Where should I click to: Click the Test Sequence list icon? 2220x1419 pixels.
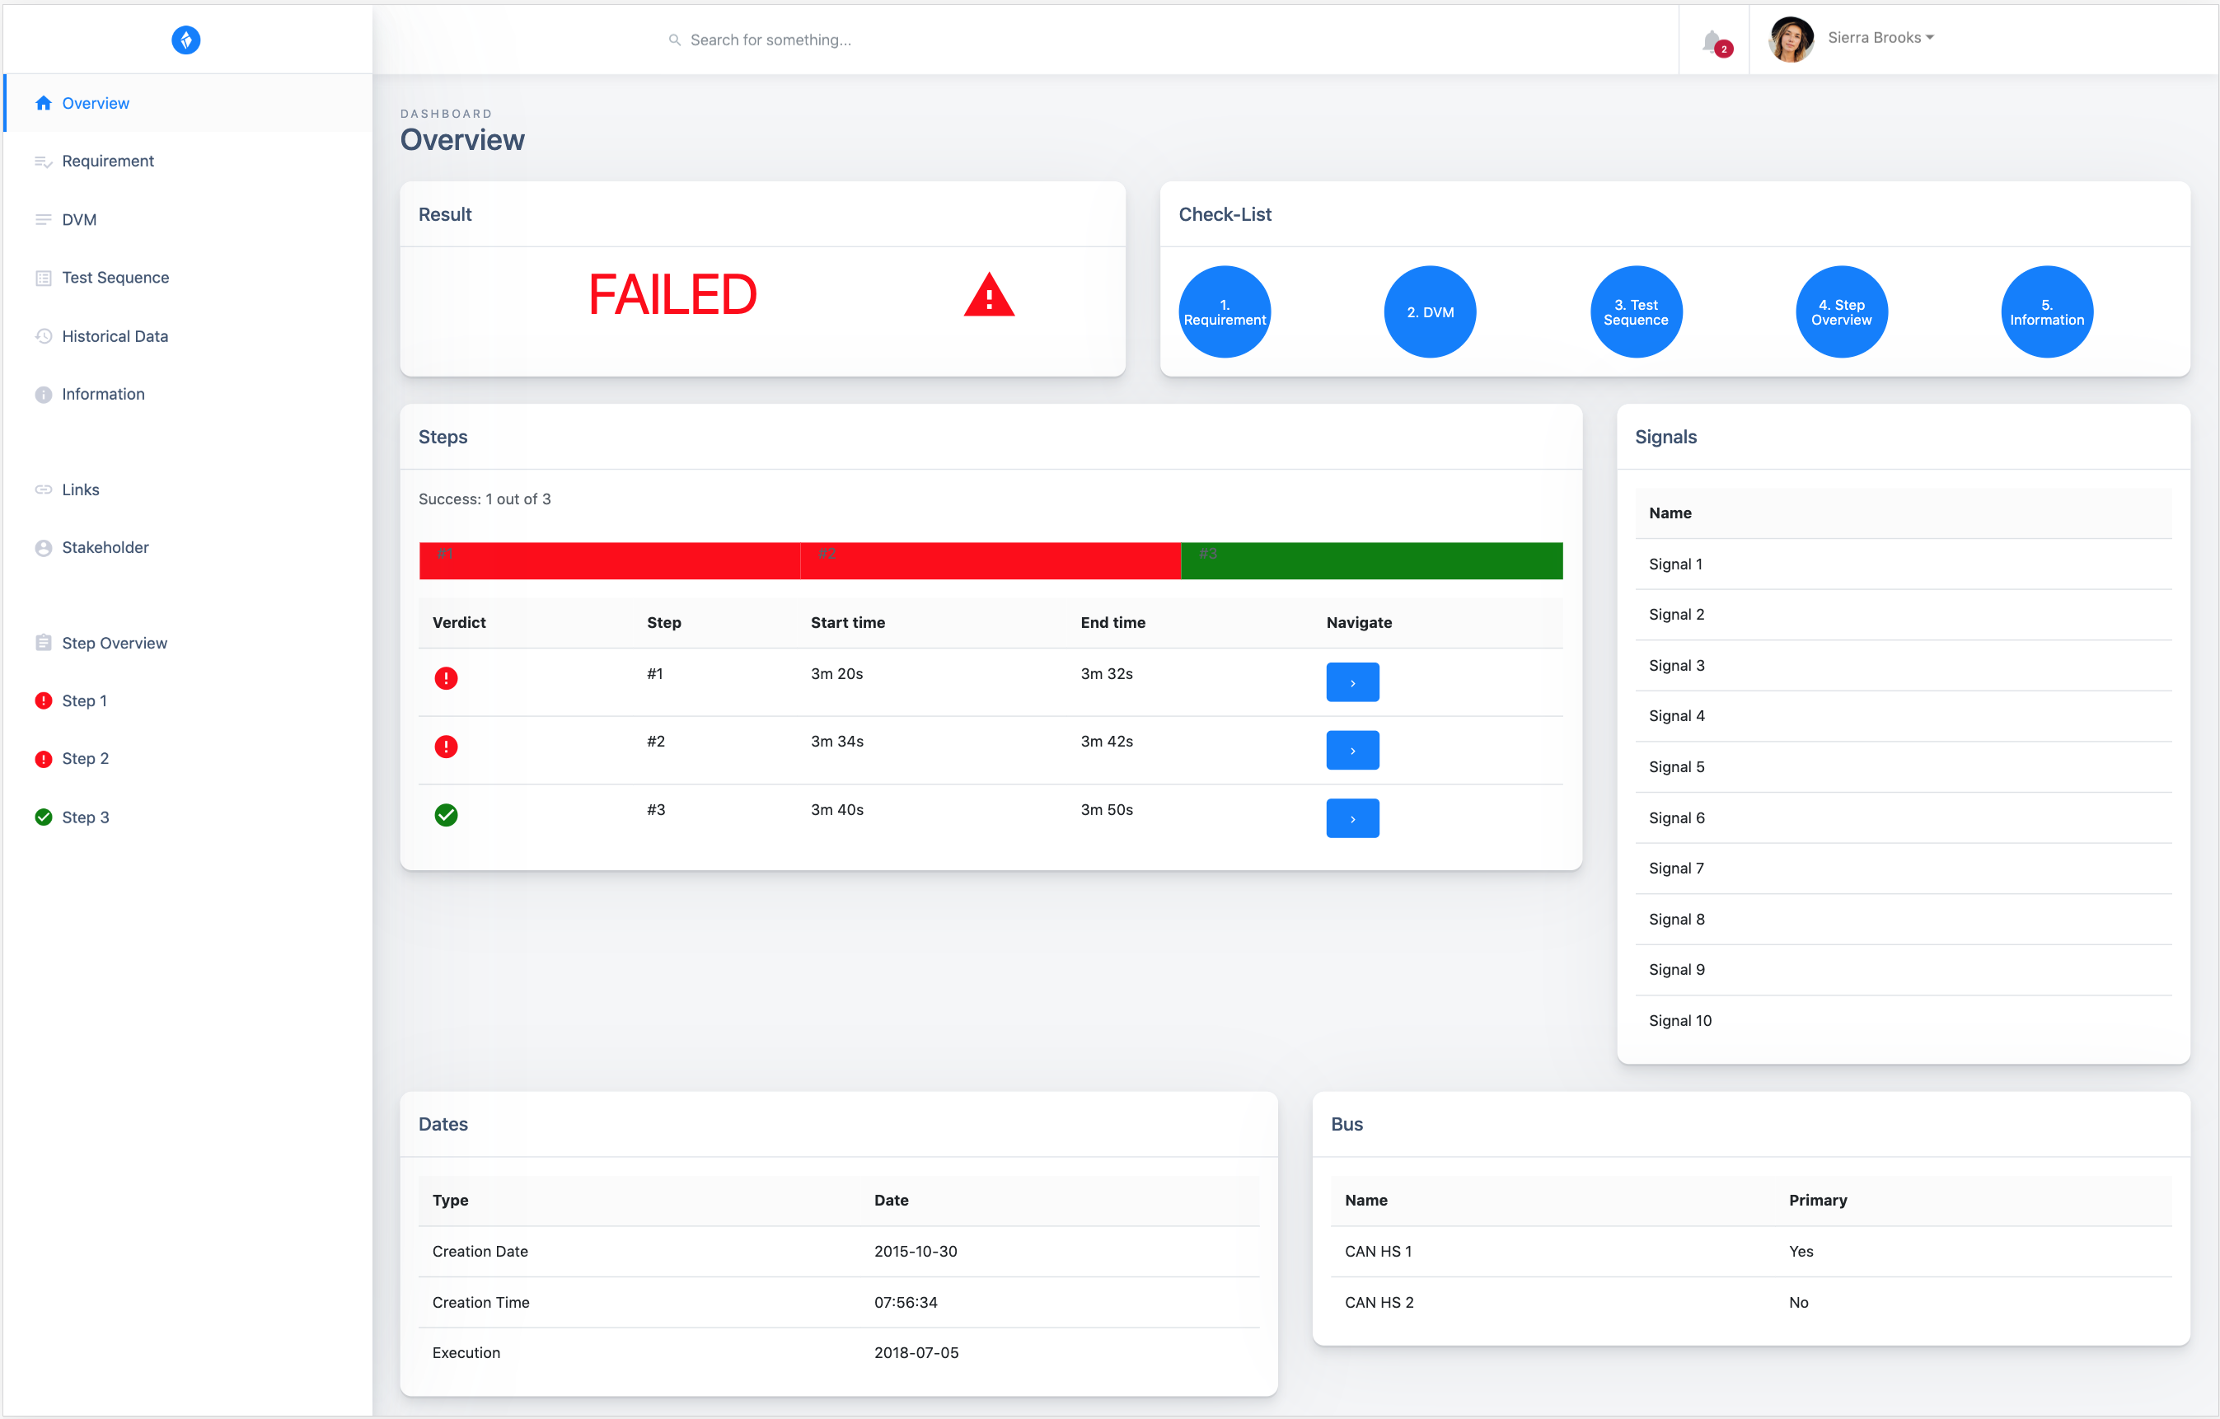(x=44, y=278)
